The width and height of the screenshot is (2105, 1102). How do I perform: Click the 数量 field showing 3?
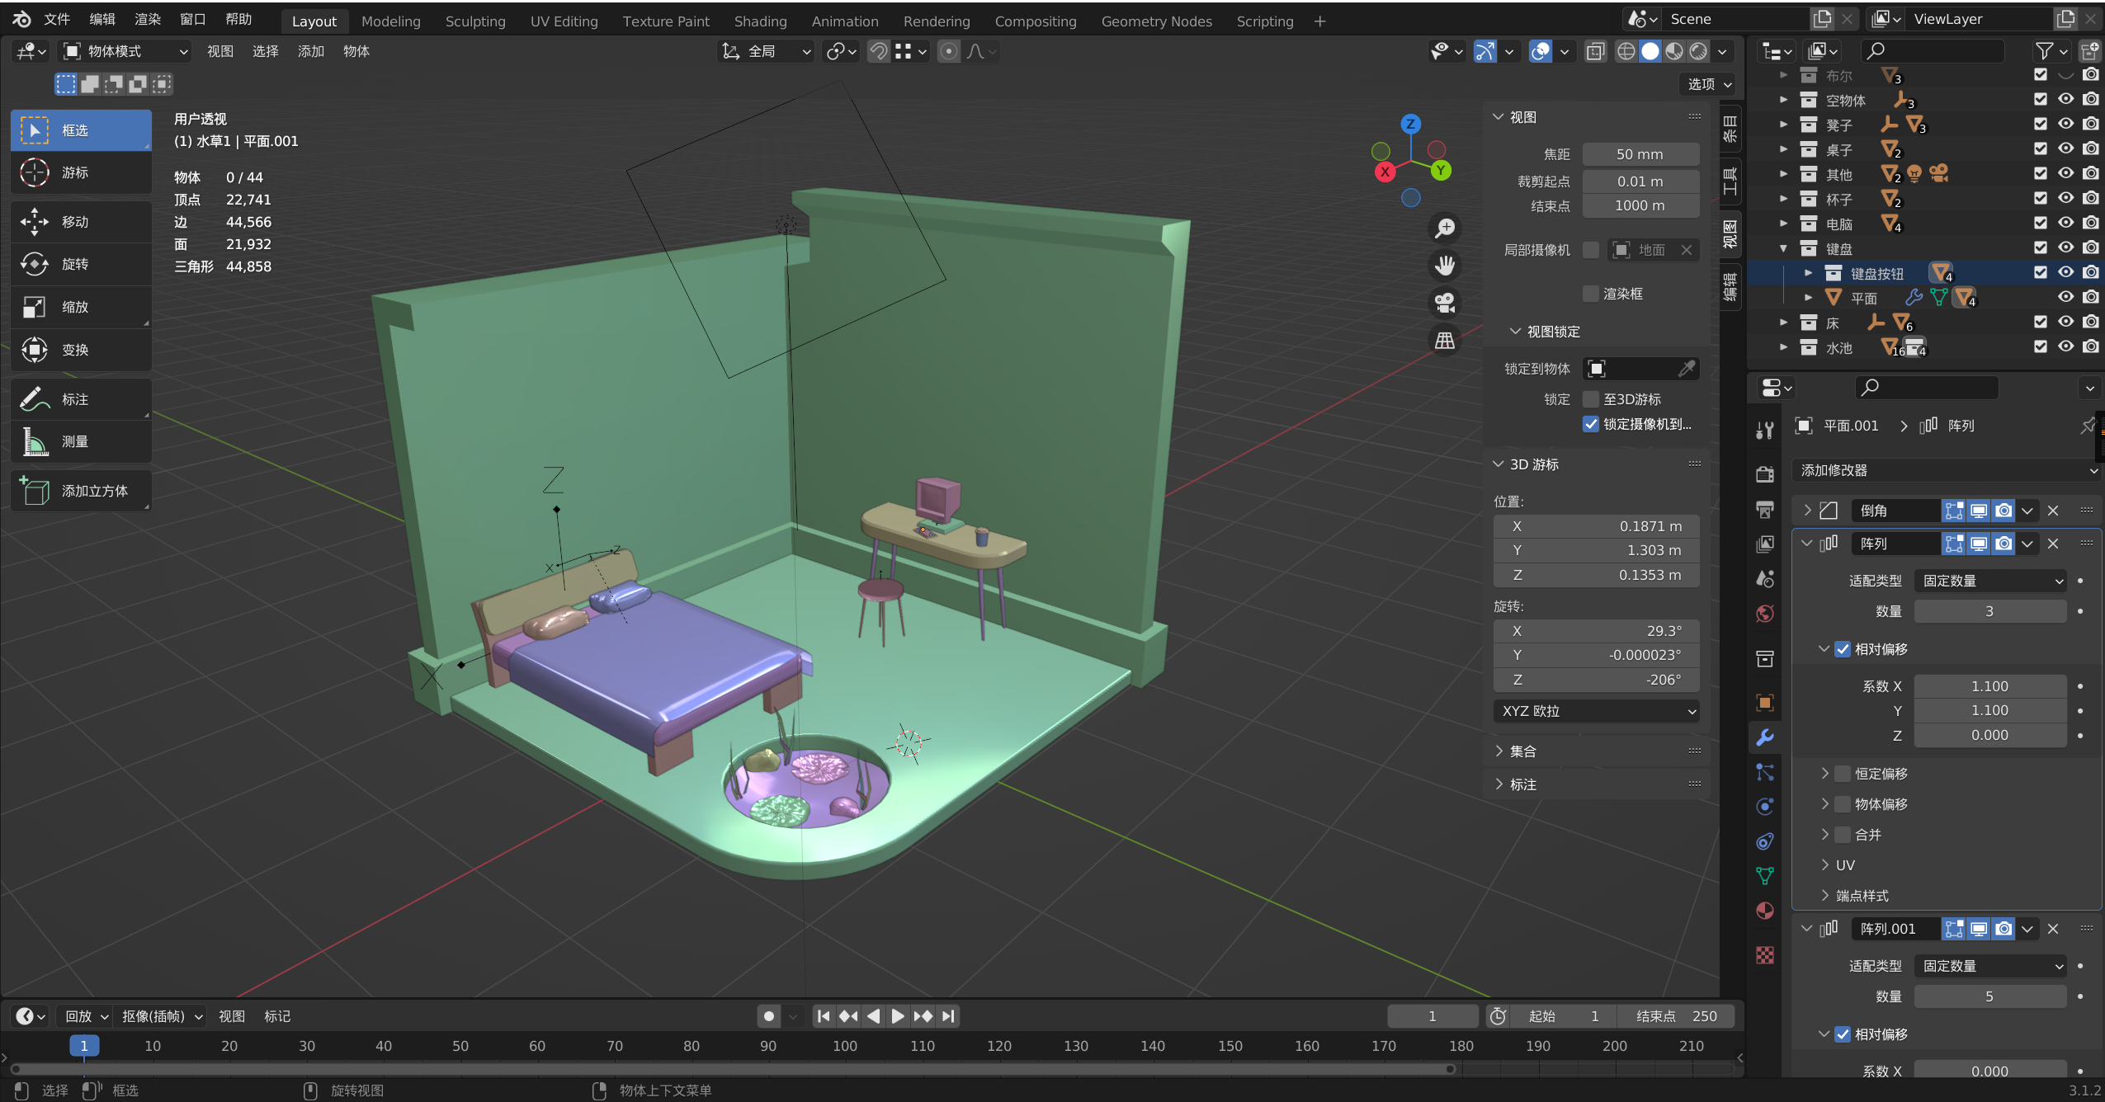click(x=1989, y=611)
